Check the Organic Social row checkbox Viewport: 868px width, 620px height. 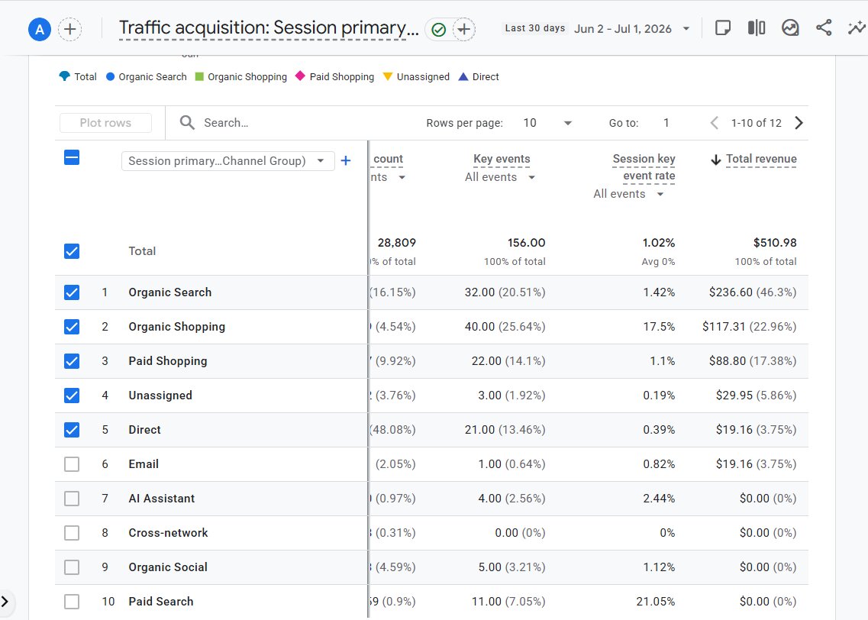tap(72, 567)
